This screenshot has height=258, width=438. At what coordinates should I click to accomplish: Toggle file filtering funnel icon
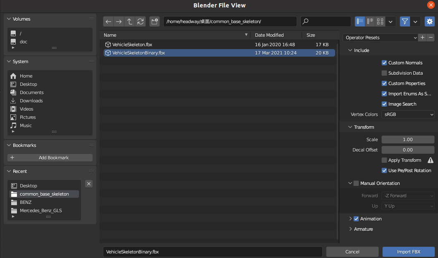(x=405, y=21)
